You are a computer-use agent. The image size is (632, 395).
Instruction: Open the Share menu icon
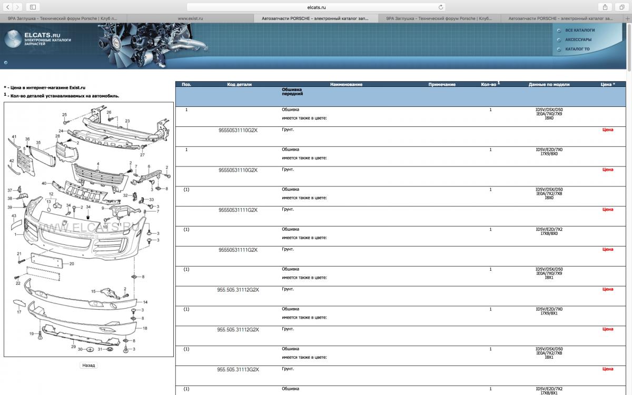605,7
